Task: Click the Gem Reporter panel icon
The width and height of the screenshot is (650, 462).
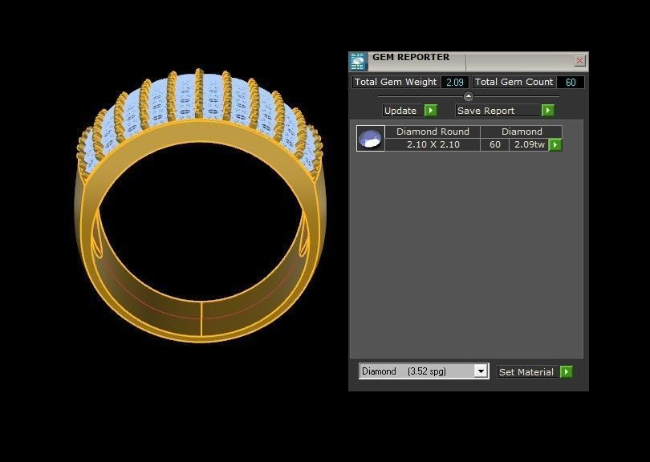Action: pos(358,61)
